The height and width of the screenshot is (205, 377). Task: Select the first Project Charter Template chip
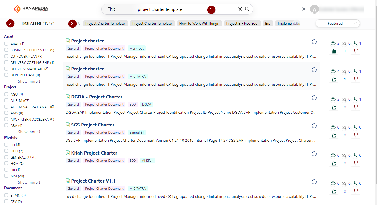pyautogui.click(x=105, y=23)
